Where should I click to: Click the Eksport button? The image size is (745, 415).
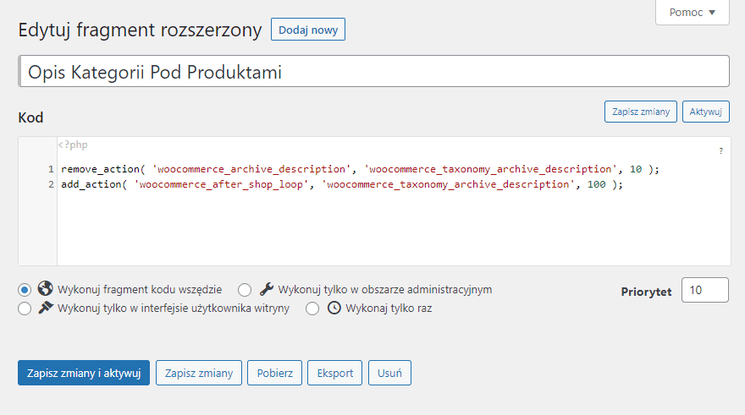335,373
